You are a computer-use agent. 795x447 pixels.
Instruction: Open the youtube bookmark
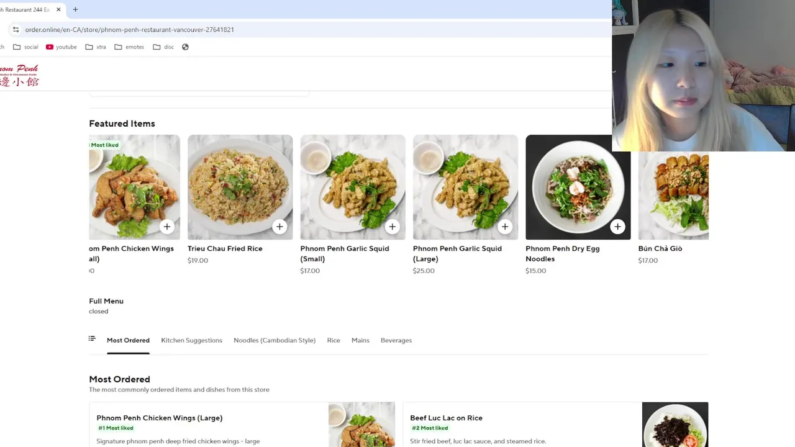click(61, 47)
